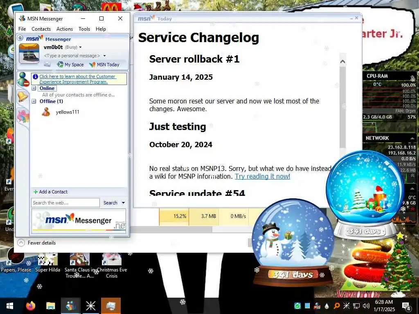Click Add a Contact
Image resolution: width=419 pixels, height=314 pixels.
pos(50,192)
